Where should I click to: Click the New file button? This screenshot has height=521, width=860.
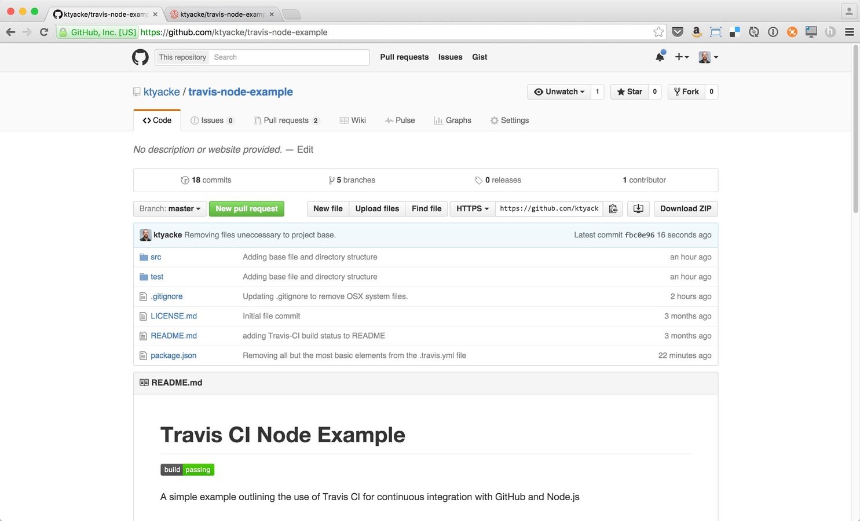click(x=328, y=208)
